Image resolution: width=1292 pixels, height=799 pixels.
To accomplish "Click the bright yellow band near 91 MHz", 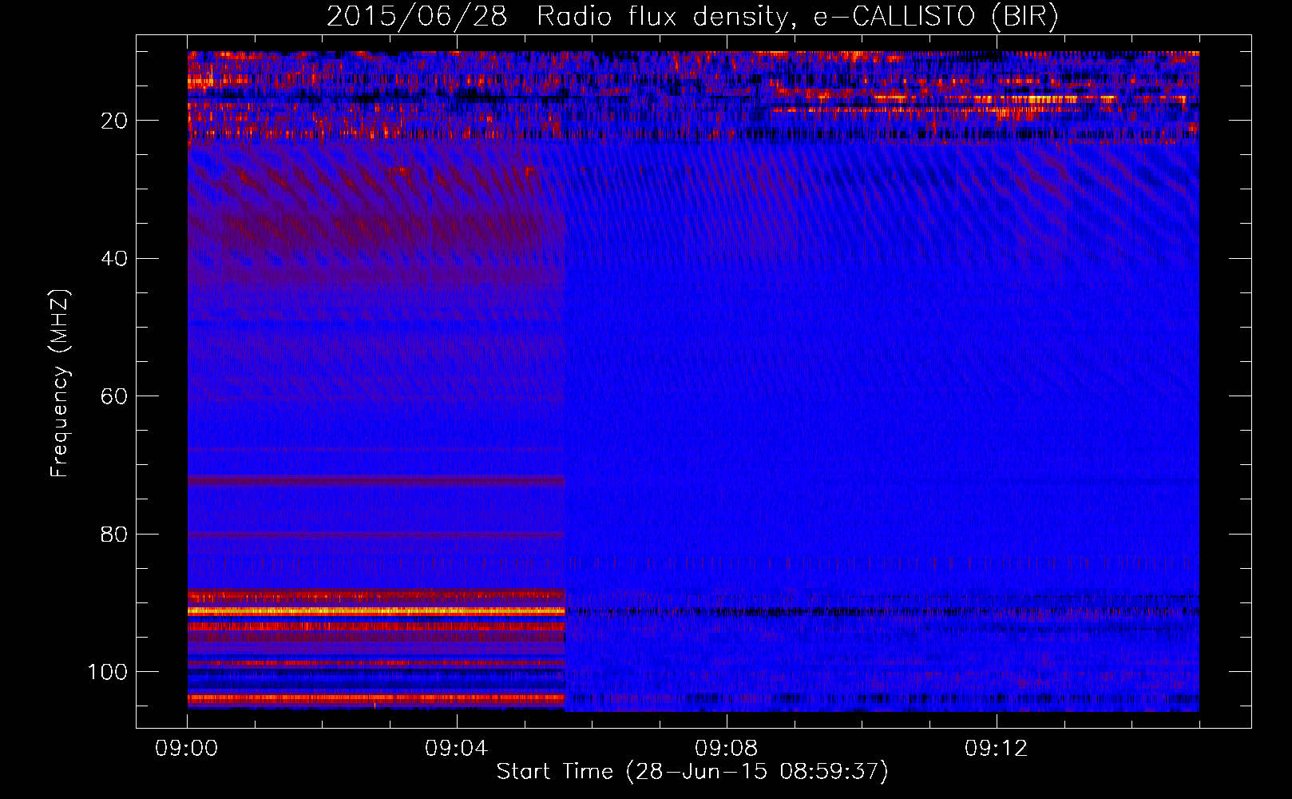I will pyautogui.click(x=375, y=611).
